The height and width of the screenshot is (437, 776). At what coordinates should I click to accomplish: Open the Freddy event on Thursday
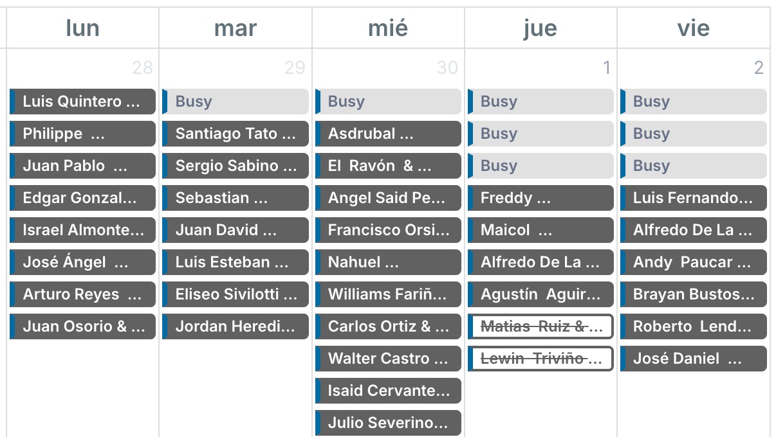click(x=540, y=198)
